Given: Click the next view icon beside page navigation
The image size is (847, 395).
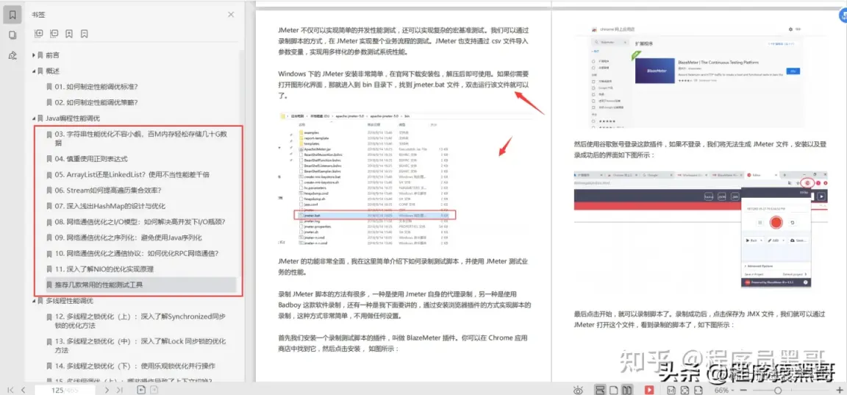Looking at the screenshot, I should (154, 390).
